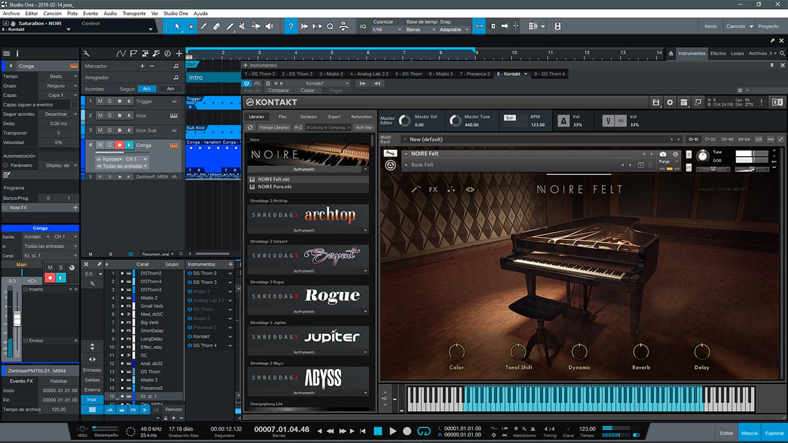Select the Paint pencil tool
The height and width of the screenshot is (443, 788).
click(x=230, y=26)
